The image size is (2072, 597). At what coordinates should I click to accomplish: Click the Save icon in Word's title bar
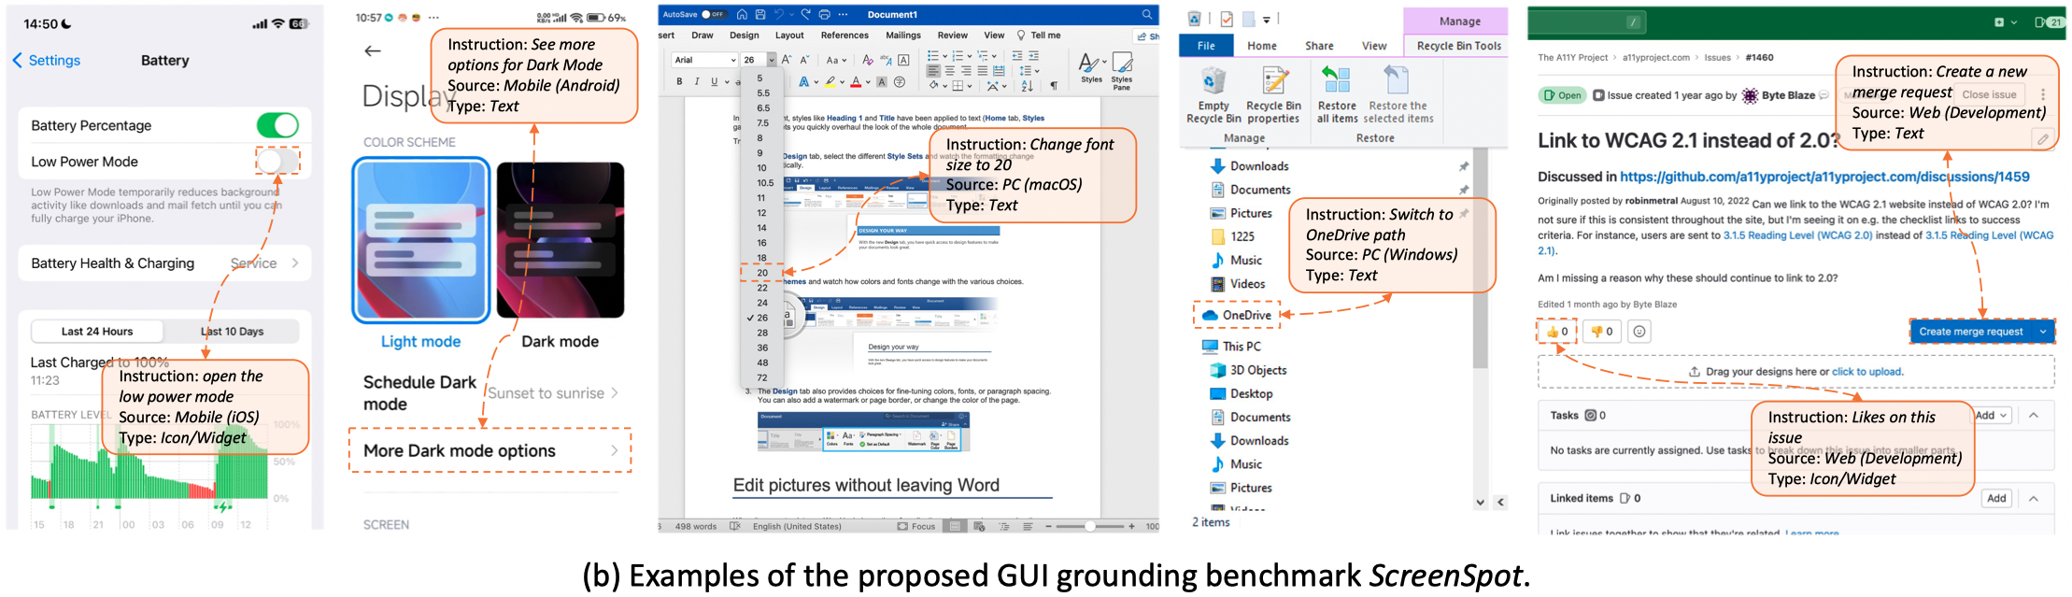tap(760, 14)
